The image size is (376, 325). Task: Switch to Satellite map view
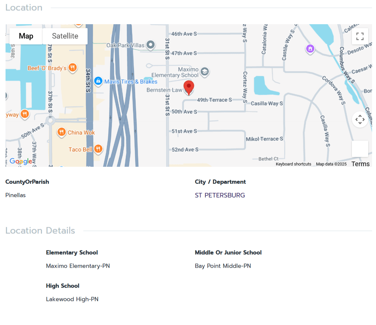[x=65, y=36]
